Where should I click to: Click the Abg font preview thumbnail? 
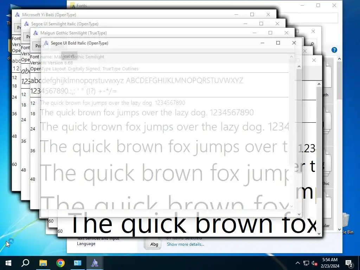(153, 244)
